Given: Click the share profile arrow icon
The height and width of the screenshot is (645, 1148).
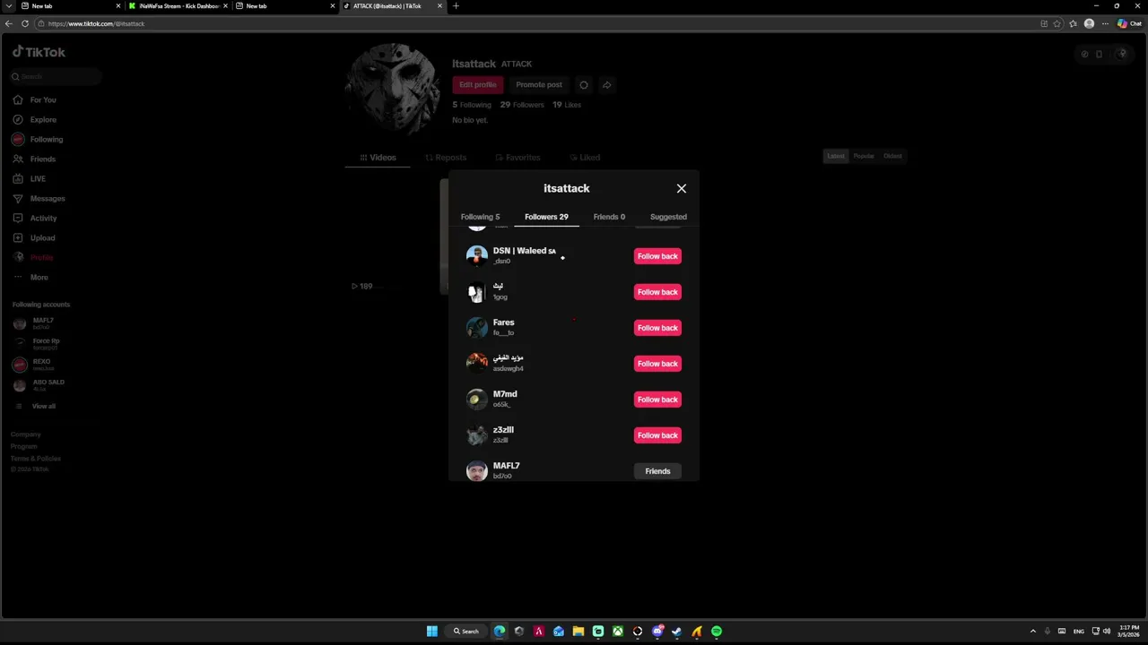Looking at the screenshot, I should 607,85.
